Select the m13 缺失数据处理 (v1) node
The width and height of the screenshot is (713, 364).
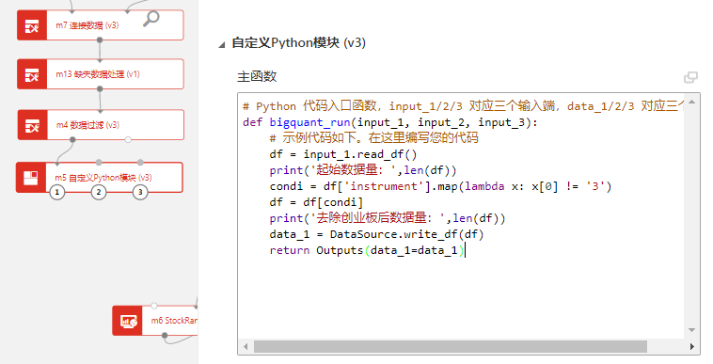[101, 74]
